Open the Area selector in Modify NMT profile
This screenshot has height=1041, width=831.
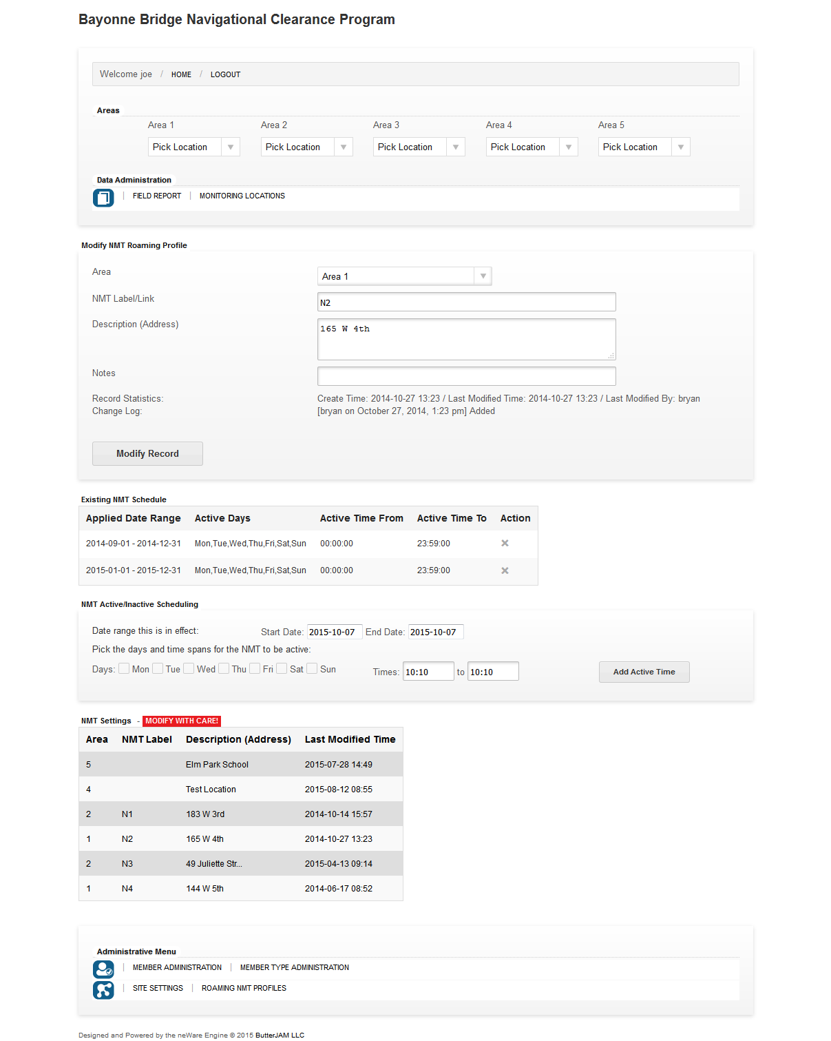404,276
